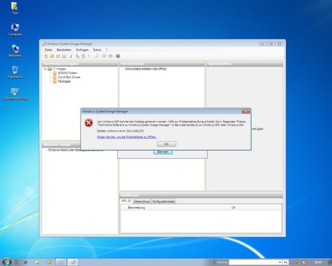This screenshot has width=332, height=266.
Task: Click 'Windows-Abbild oder Katalogdatei auswählen' entry
Action: pyautogui.click(x=76, y=150)
